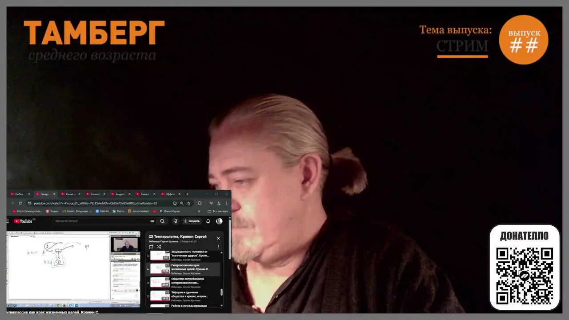
Task: Play Работа с личным прошлым video
Action: (x=183, y=306)
